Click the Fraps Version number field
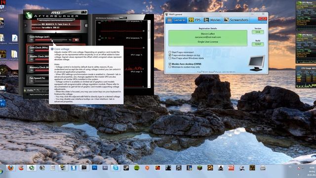 (258, 32)
